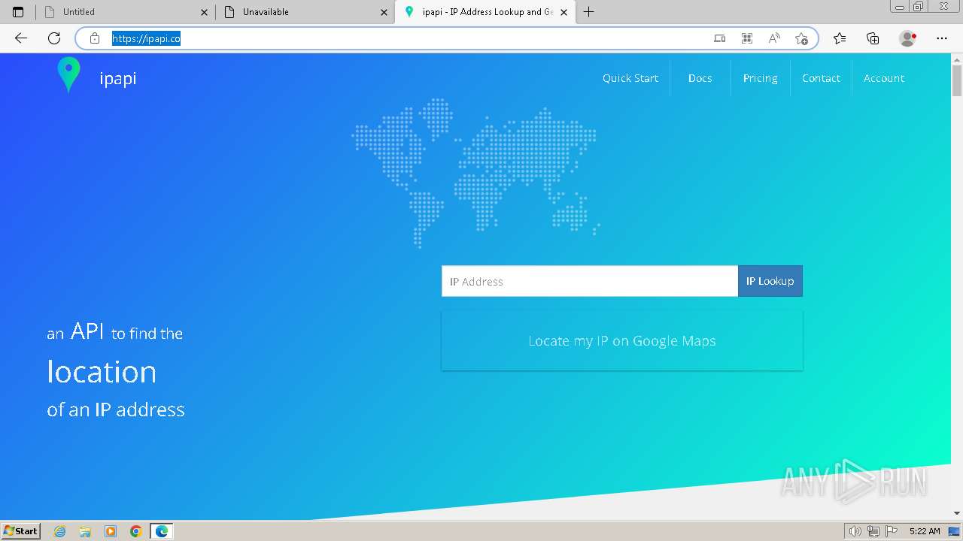
Task: Open Edge settings and more menu
Action: tap(942, 38)
